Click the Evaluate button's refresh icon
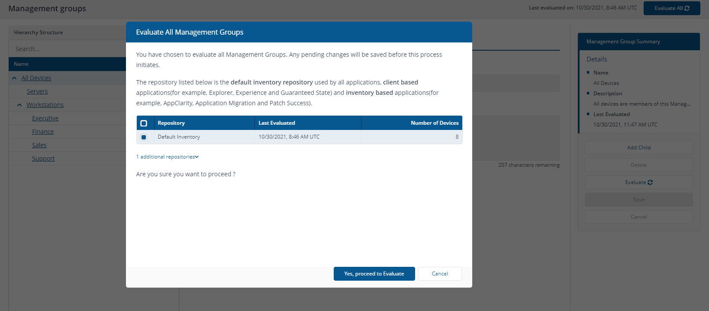709x311 pixels. point(650,182)
